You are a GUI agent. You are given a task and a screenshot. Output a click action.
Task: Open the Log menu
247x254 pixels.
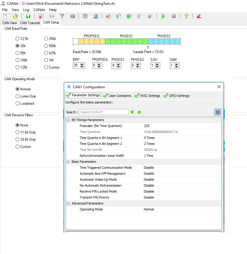click(x=26, y=10)
